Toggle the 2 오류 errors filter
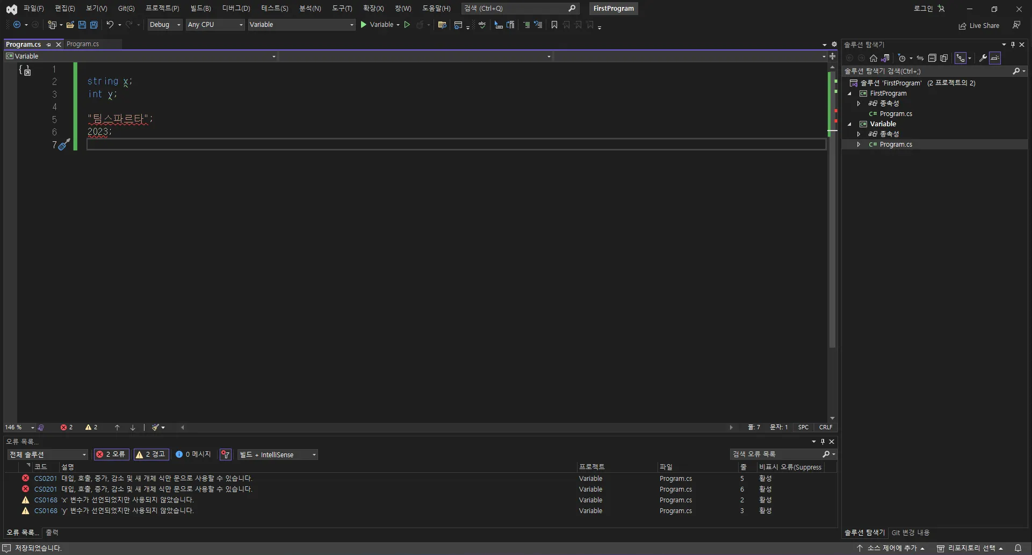 click(111, 455)
